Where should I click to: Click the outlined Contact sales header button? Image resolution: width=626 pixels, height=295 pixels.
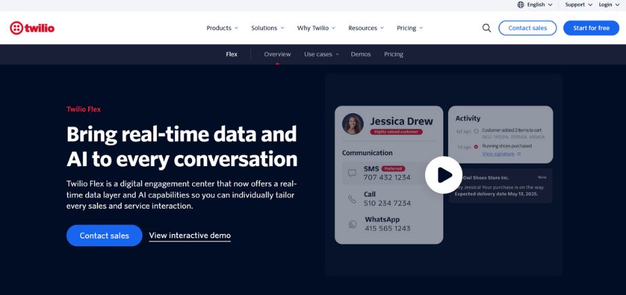tap(528, 28)
